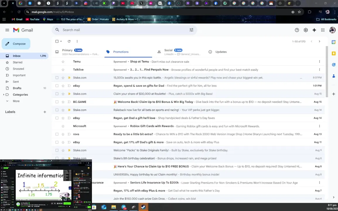The image size is (338, 211).
Task: Open the Support help icon
Action: pos(297,30)
